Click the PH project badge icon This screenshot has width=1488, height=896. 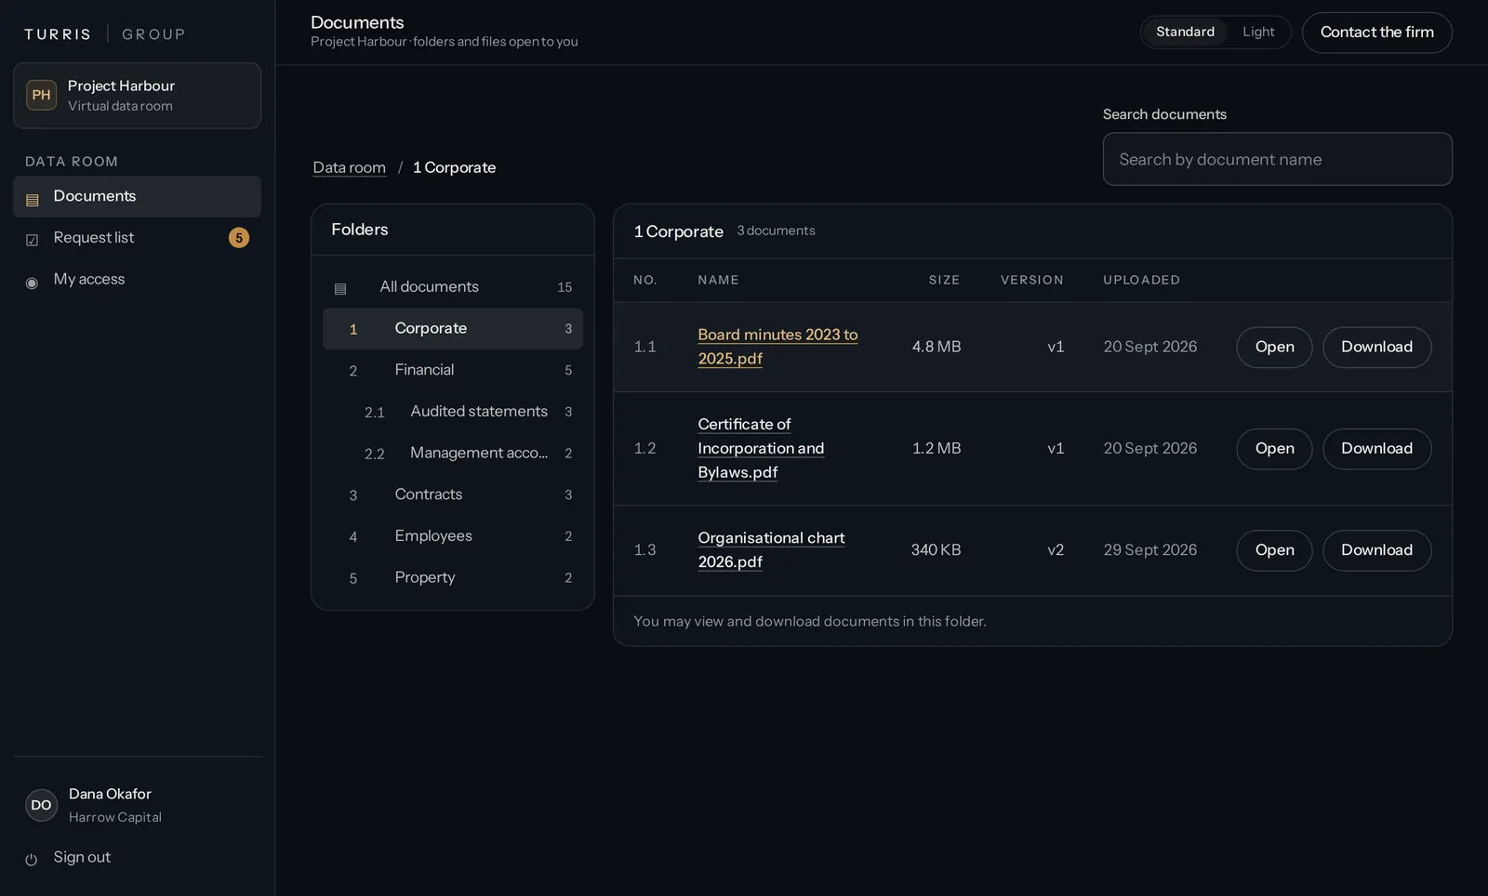(x=42, y=95)
